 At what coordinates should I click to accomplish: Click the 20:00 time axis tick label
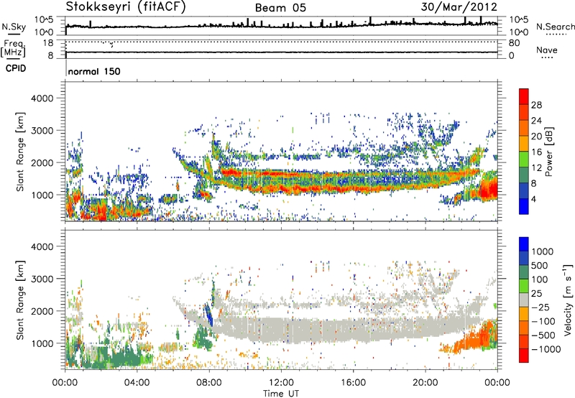[425, 383]
